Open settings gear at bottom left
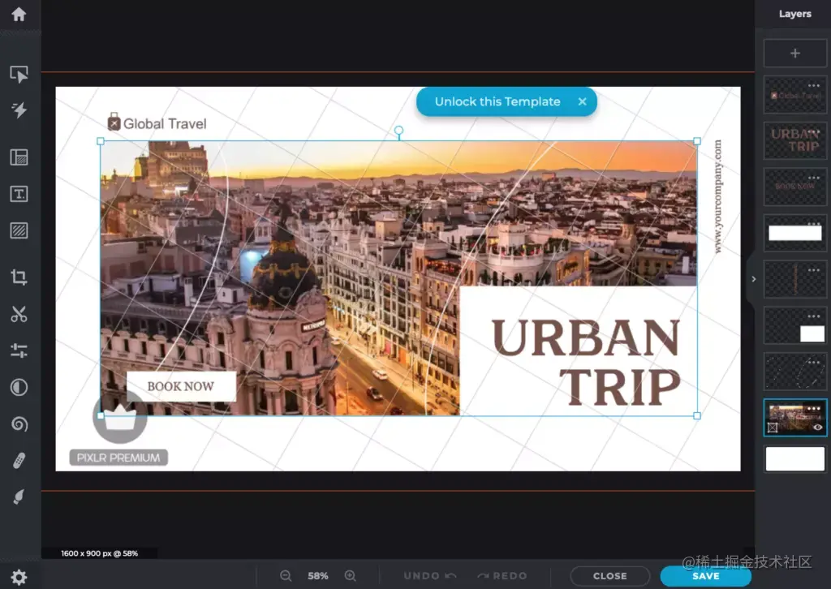Image resolution: width=831 pixels, height=589 pixels. tap(19, 577)
